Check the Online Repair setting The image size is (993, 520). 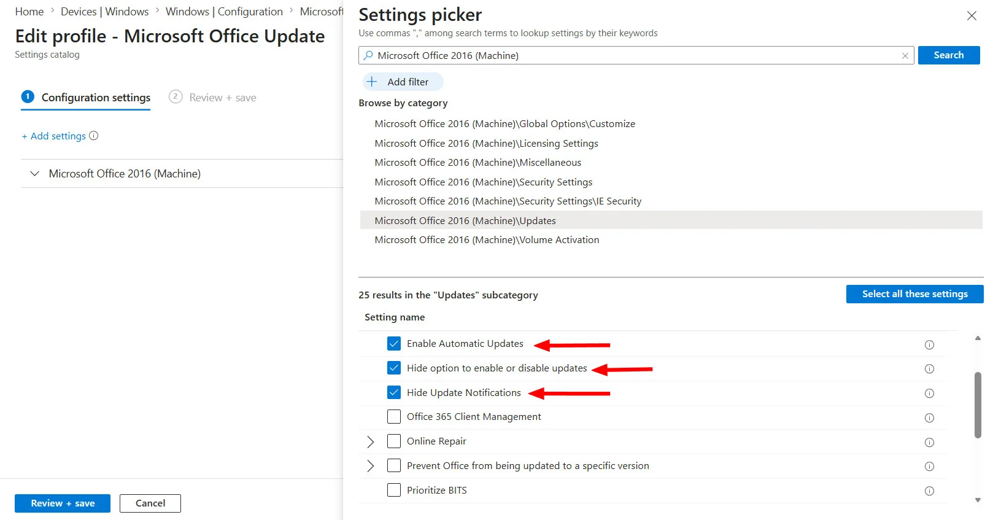click(394, 441)
